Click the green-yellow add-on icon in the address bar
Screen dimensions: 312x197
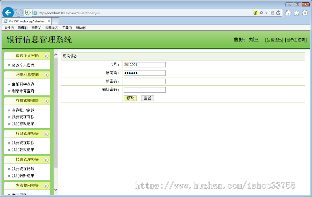(x=255, y=13)
